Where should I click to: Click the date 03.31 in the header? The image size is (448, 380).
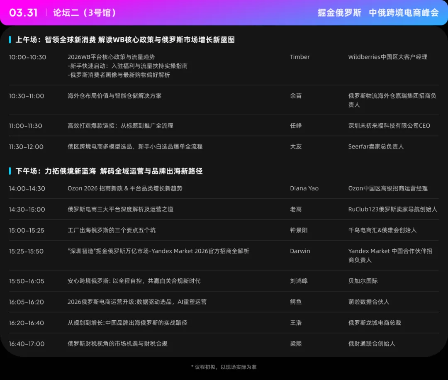pyautogui.click(x=23, y=12)
